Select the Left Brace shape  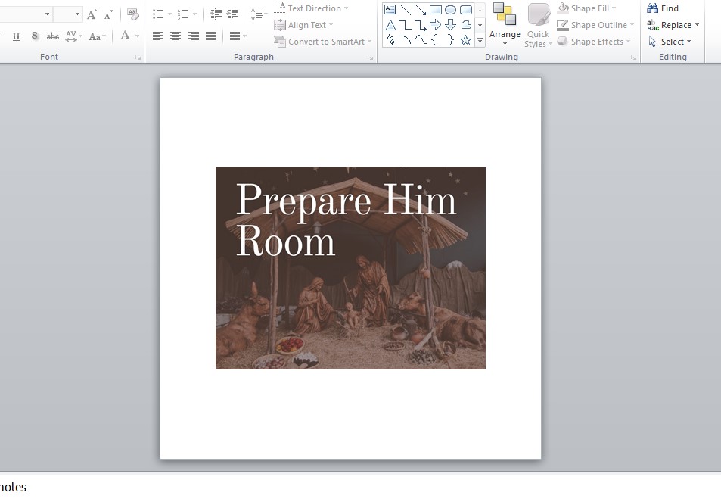click(434, 40)
